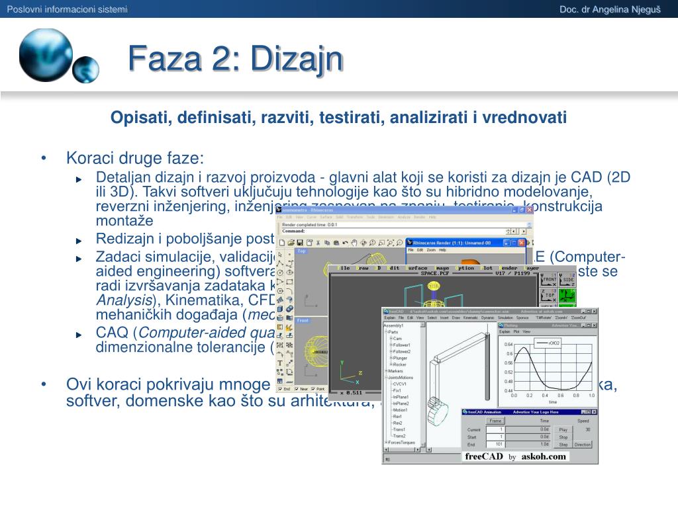Expand the Follower1 node in freeCAD tree
678x508 pixels.
391,345
